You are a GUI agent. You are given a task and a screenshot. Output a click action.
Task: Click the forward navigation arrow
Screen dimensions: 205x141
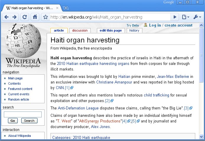coord(14,17)
